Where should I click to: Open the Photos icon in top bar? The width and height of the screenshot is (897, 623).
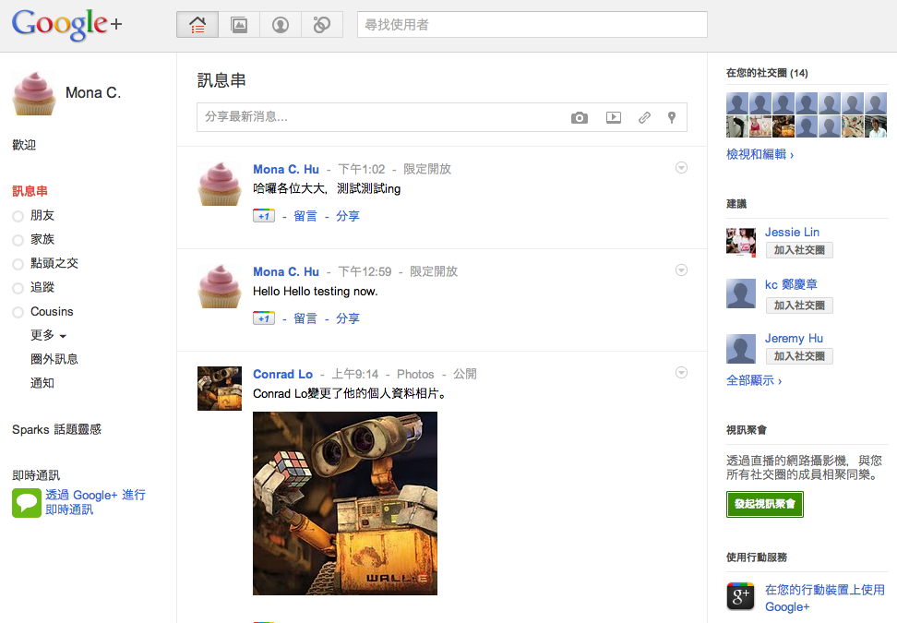pyautogui.click(x=239, y=25)
